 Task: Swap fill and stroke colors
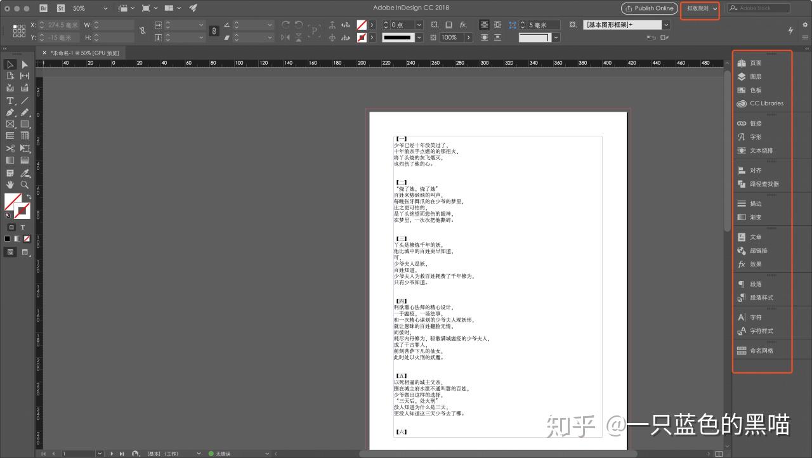[29, 197]
